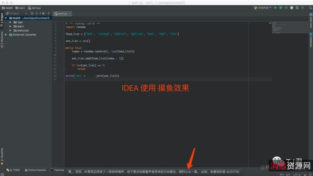Screen dimensions: 313x176
Task: Open the 6: TODO tool window
Action: [13, 170]
